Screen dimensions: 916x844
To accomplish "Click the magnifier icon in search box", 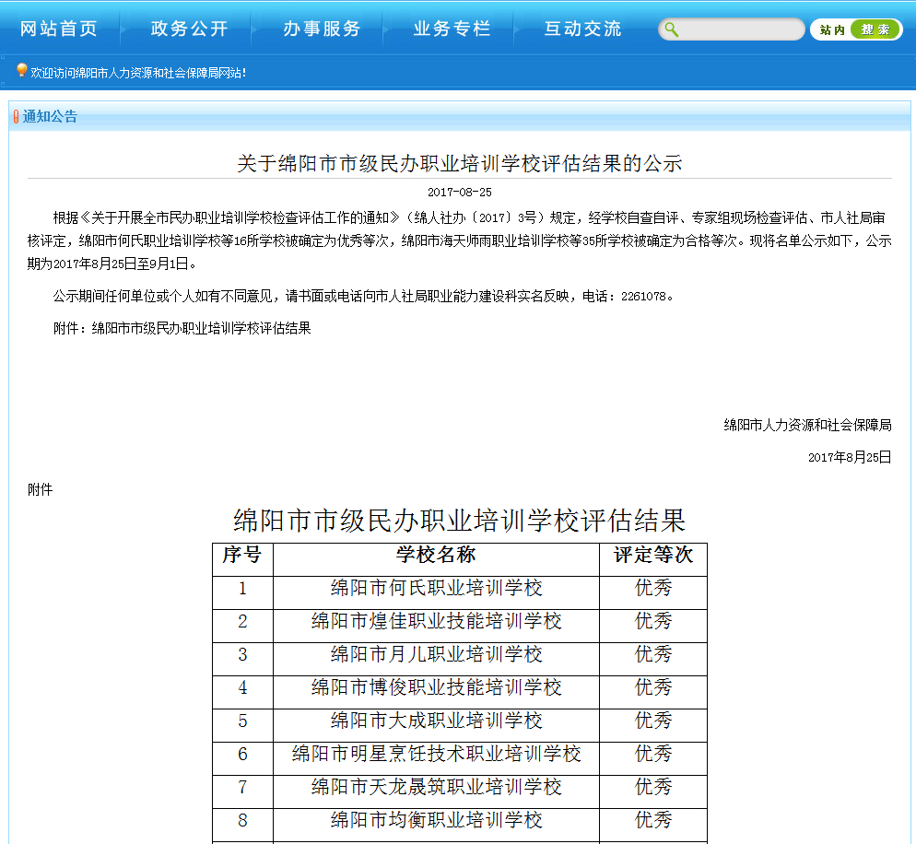I will coord(672,29).
